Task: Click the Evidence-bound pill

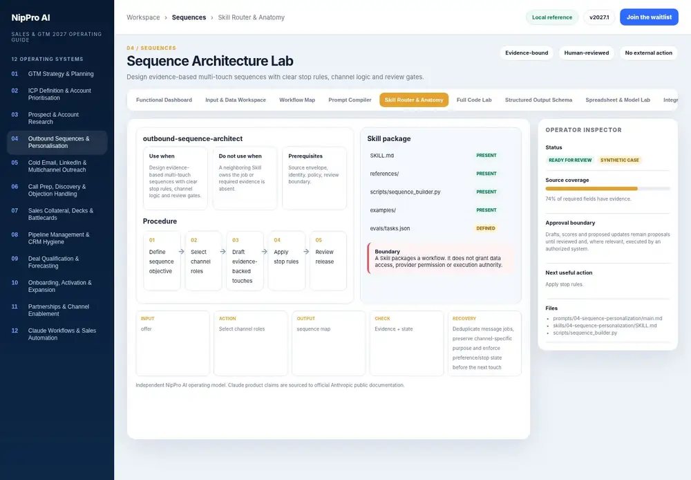Action: tap(527, 53)
